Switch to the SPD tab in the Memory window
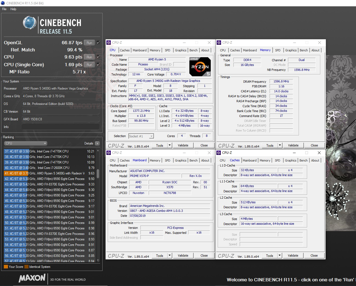The height and width of the screenshot is (286, 356). coord(278,50)
